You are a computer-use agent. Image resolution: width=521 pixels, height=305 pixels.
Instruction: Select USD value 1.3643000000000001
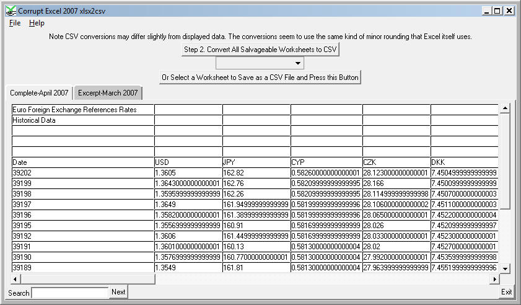click(x=188, y=183)
